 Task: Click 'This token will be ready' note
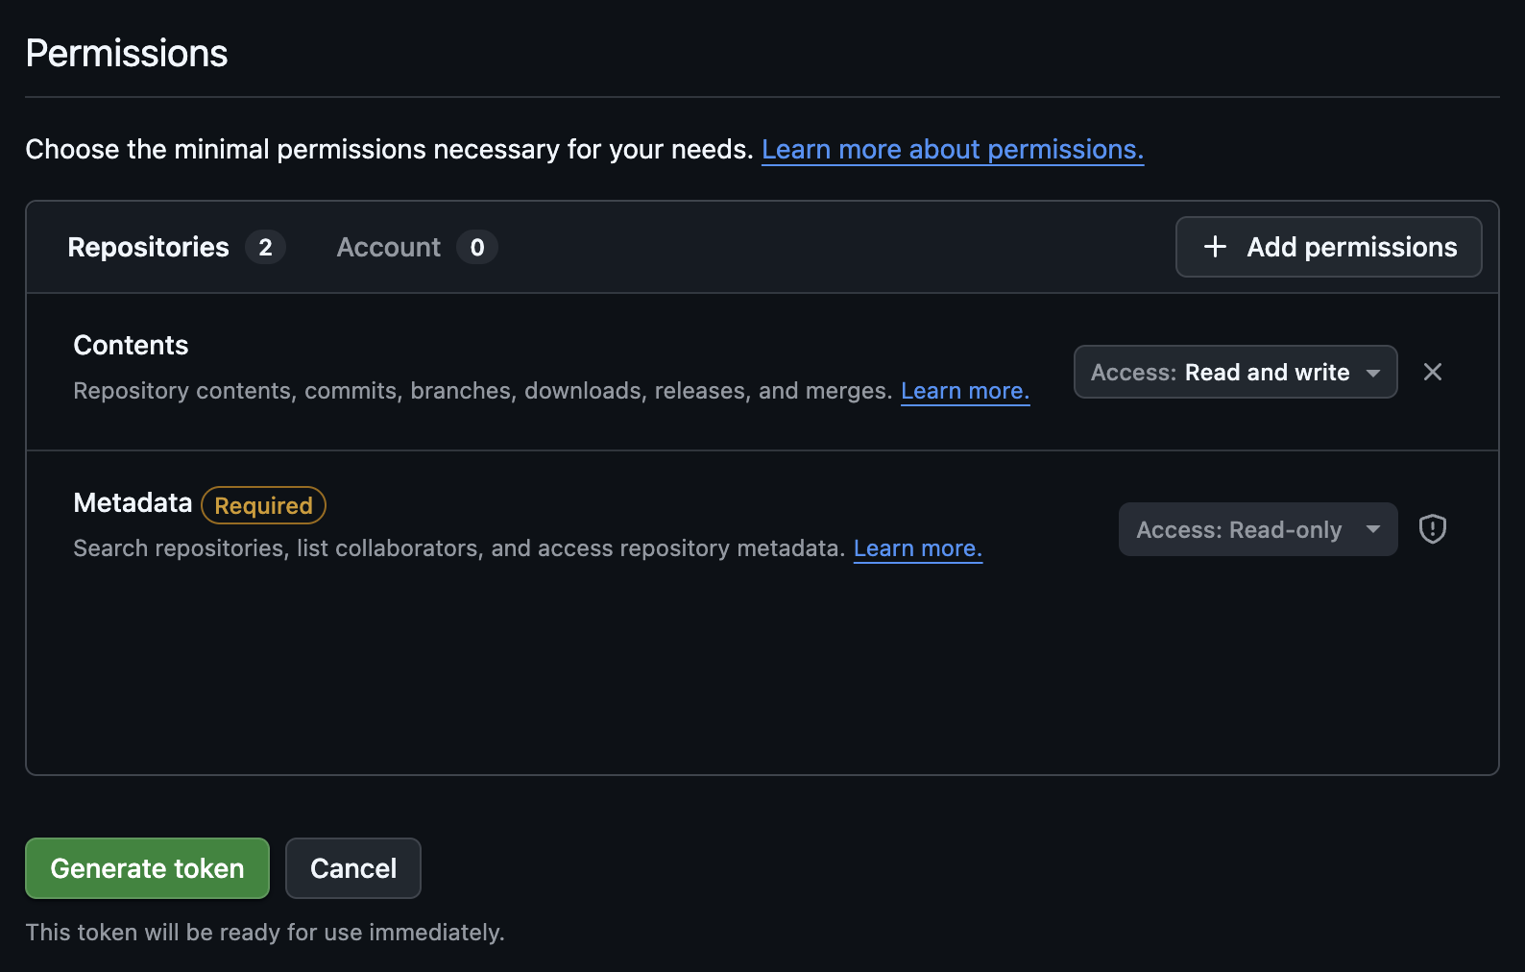pos(265,933)
